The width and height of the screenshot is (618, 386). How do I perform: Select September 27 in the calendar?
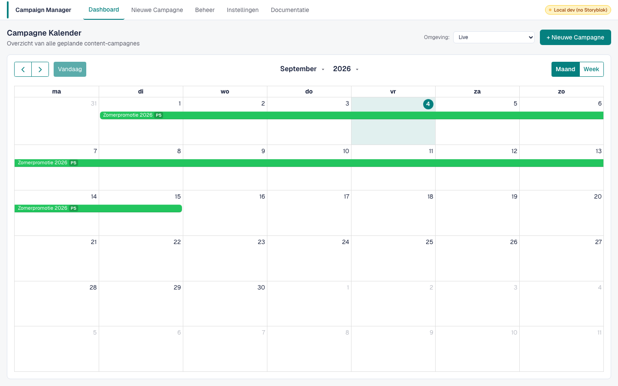coord(561,259)
